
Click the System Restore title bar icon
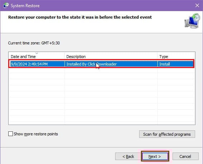(6, 5)
